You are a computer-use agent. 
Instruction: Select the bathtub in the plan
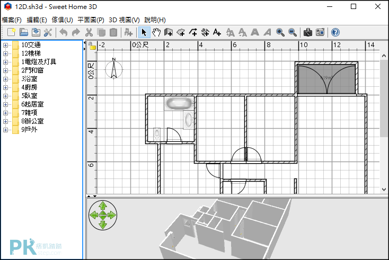click(x=179, y=103)
